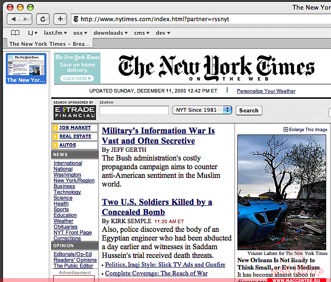
Task: Click the 11:20 AM ET timestamp
Action: tap(169, 221)
